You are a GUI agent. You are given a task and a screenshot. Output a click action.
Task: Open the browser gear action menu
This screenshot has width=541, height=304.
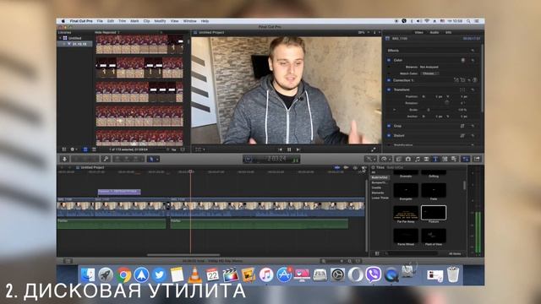point(74,149)
